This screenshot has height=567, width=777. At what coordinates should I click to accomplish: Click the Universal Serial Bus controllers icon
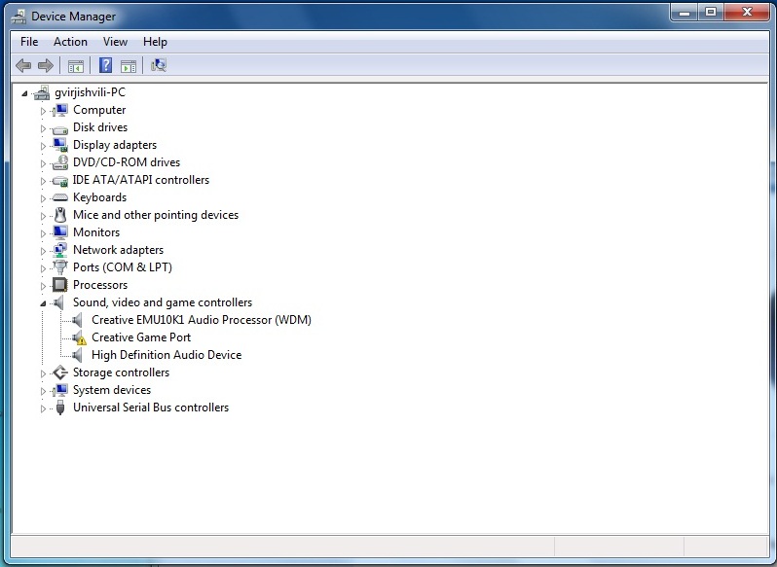tap(60, 408)
